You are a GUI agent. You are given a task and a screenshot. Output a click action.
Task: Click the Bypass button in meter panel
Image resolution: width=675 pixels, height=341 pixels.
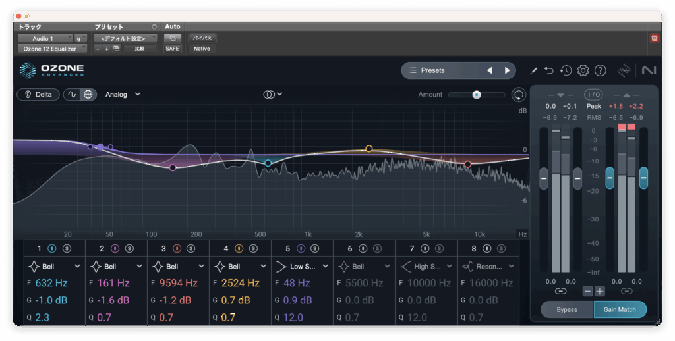[x=566, y=309]
